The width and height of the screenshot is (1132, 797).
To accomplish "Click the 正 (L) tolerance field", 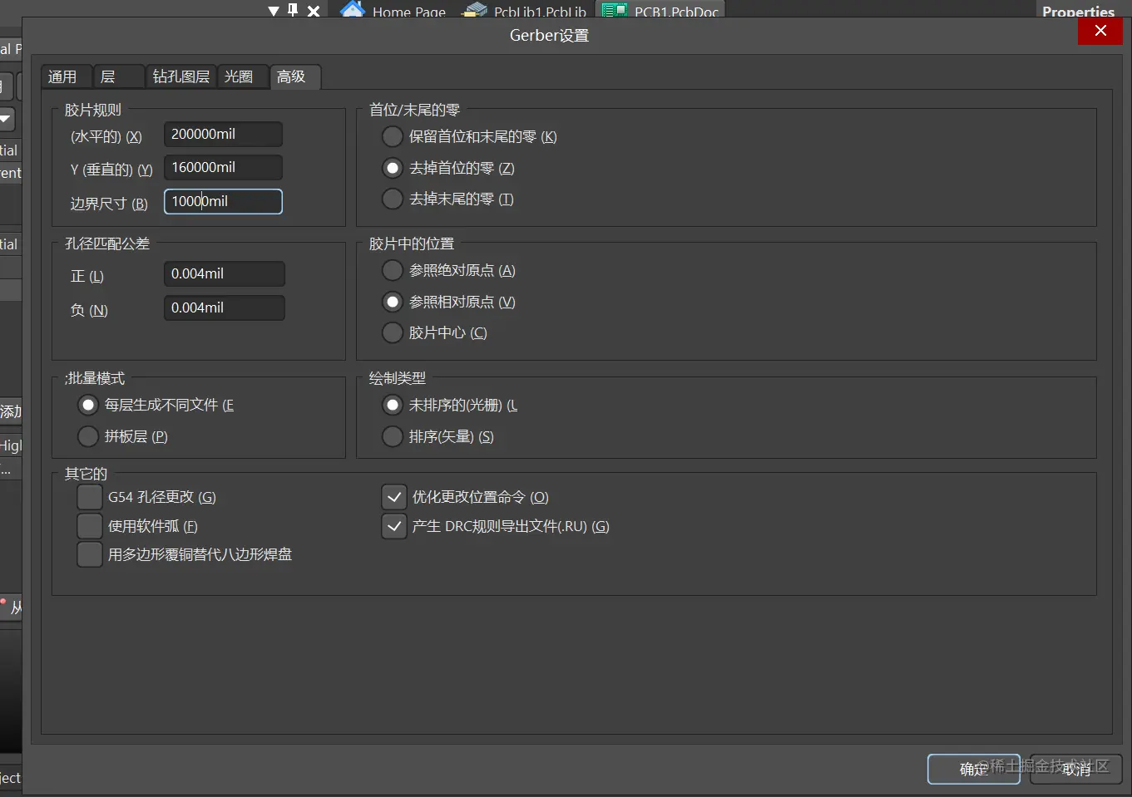I will pyautogui.click(x=225, y=273).
